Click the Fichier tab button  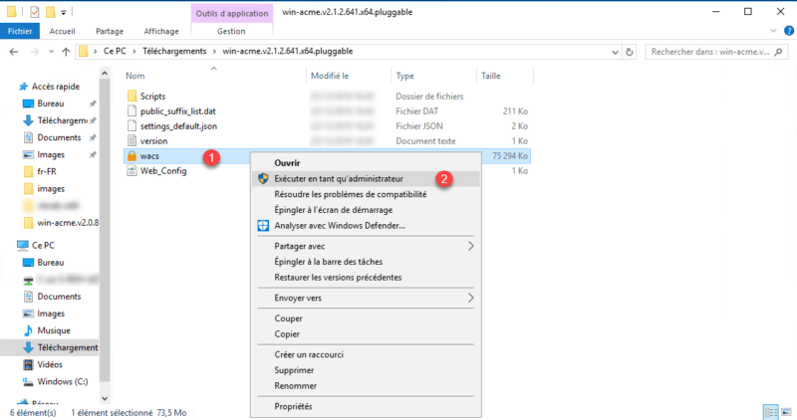pos(19,31)
